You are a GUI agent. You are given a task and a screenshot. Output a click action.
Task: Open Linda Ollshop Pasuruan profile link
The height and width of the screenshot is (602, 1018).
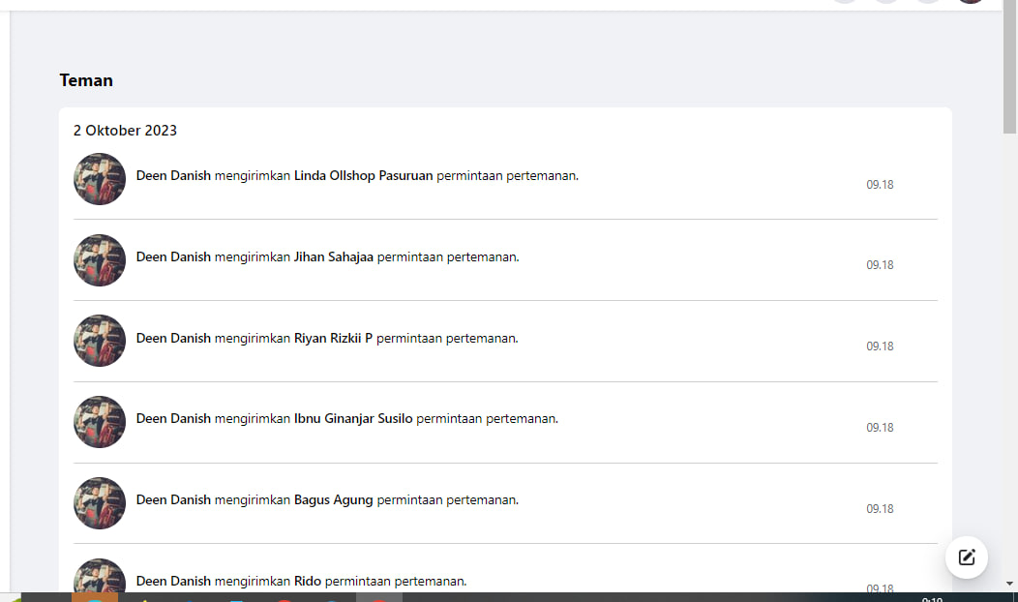click(363, 176)
